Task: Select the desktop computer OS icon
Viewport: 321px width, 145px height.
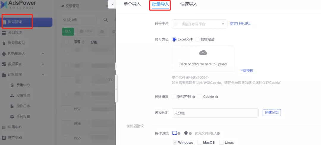Action: [175, 133]
